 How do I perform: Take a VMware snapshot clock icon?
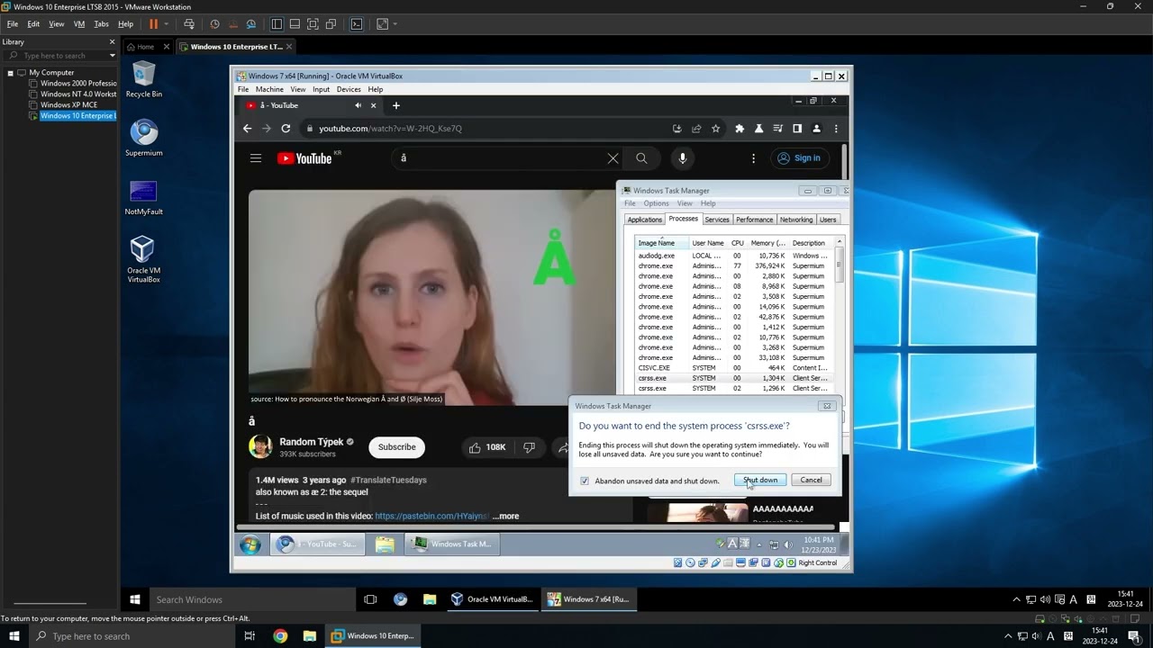(214, 24)
